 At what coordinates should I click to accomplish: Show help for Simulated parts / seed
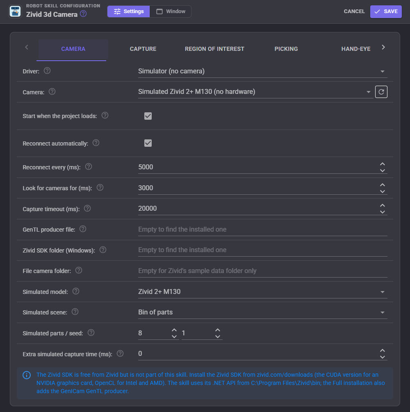point(91,333)
